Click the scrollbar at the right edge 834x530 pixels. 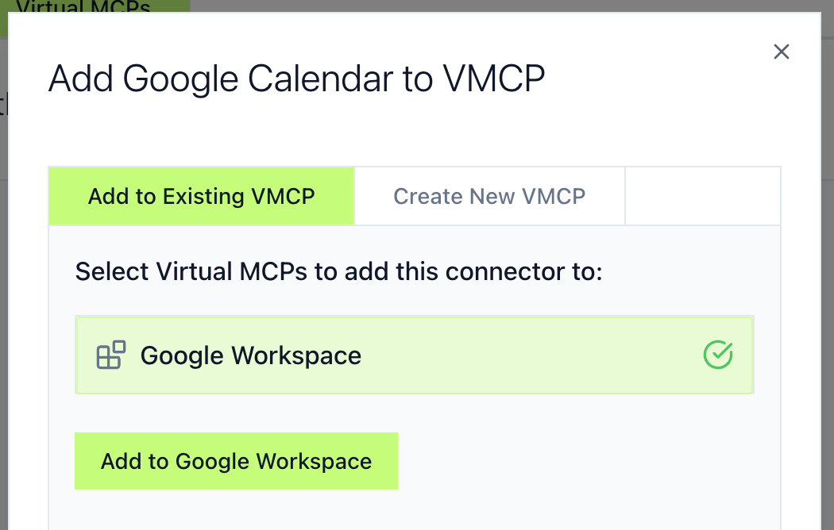[828, 265]
